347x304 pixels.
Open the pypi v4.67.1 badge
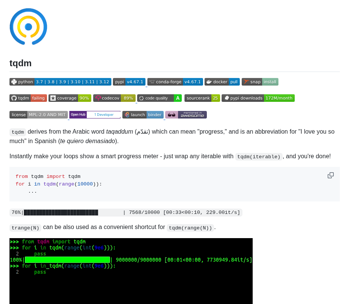(129, 82)
